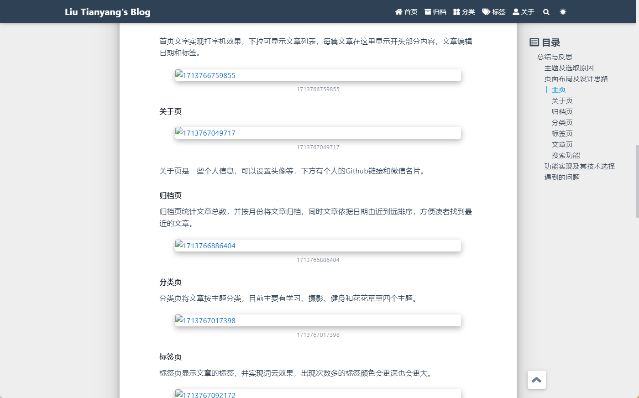Click the 归档页 section heading
This screenshot has height=398, width=639.
click(170, 195)
